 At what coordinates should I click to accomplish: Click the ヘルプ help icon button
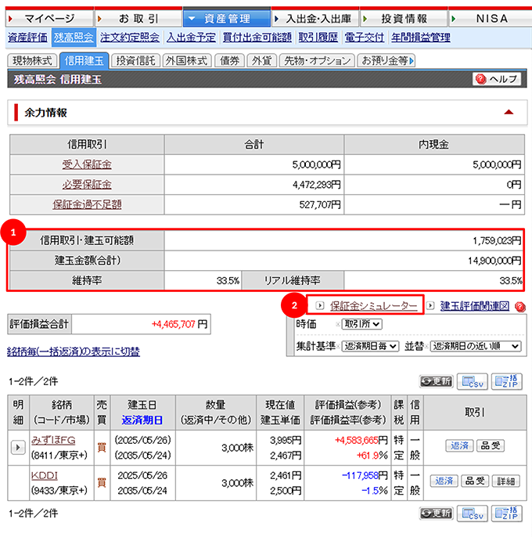pos(497,79)
